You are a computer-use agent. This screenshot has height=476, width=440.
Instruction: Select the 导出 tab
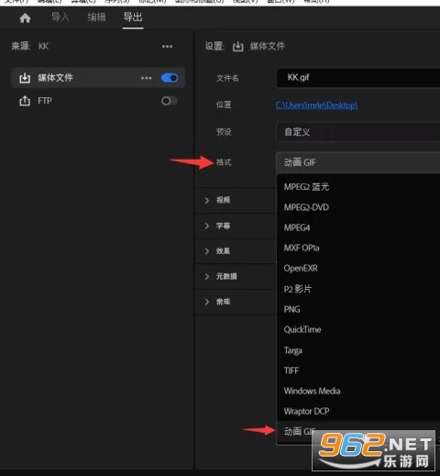tap(133, 17)
